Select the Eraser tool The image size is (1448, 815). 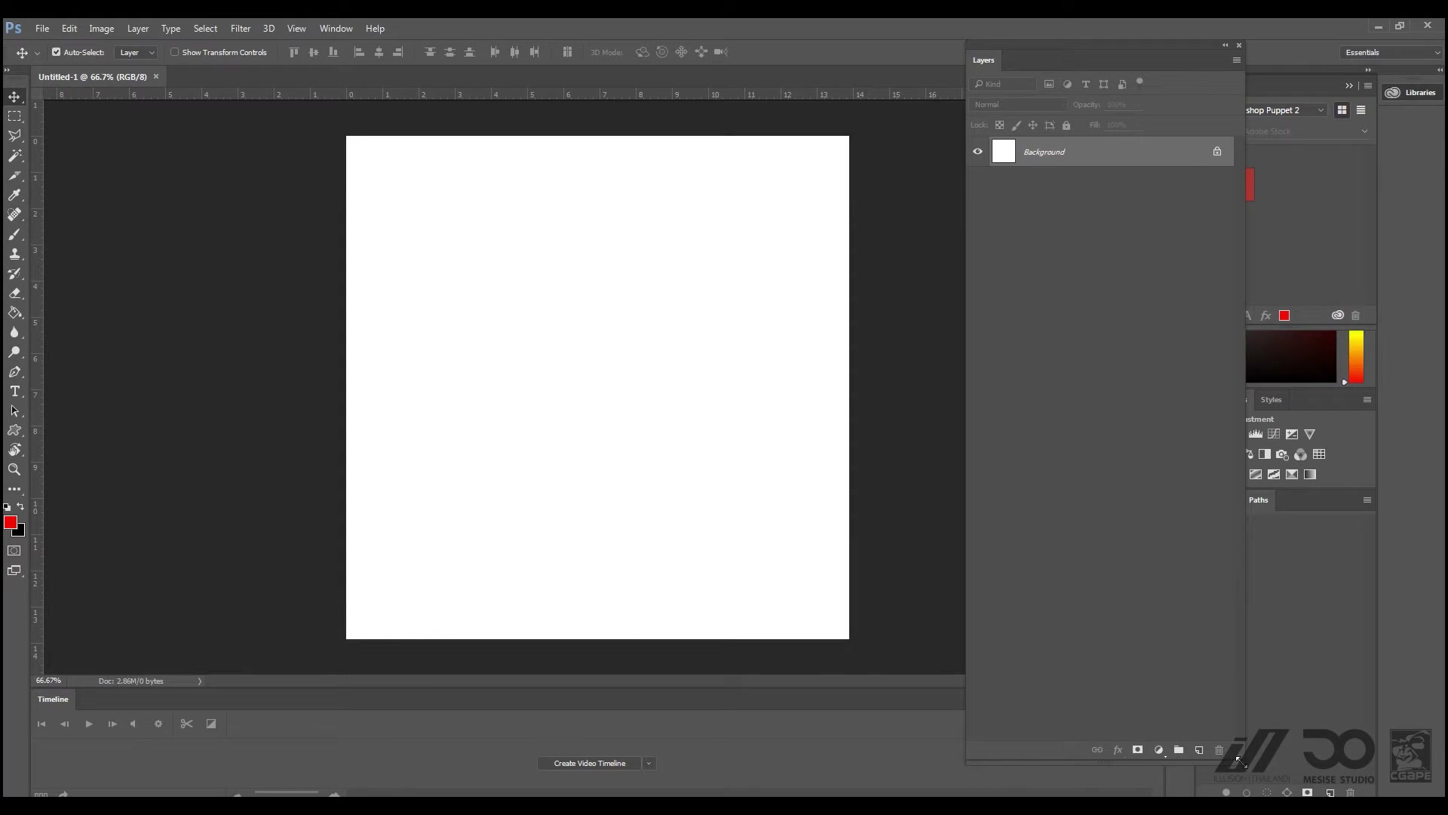click(14, 293)
